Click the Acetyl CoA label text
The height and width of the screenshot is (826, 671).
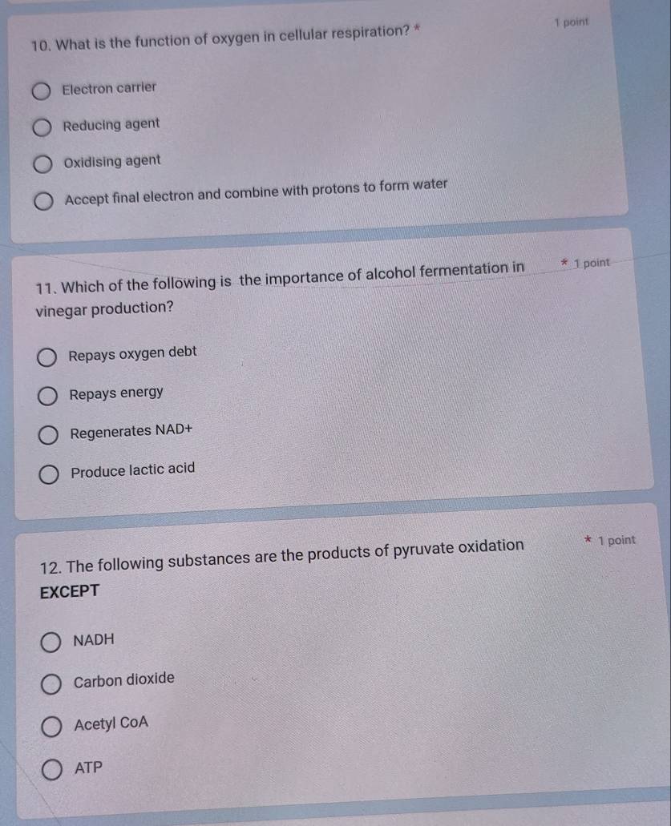click(x=111, y=723)
